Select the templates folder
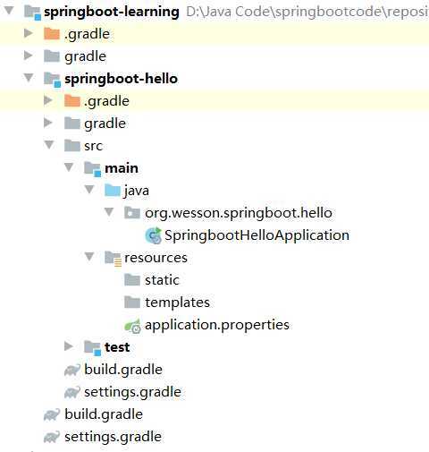The image size is (429, 452). [167, 303]
